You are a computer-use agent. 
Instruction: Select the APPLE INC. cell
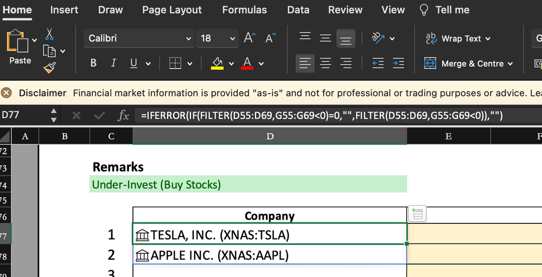coord(270,255)
